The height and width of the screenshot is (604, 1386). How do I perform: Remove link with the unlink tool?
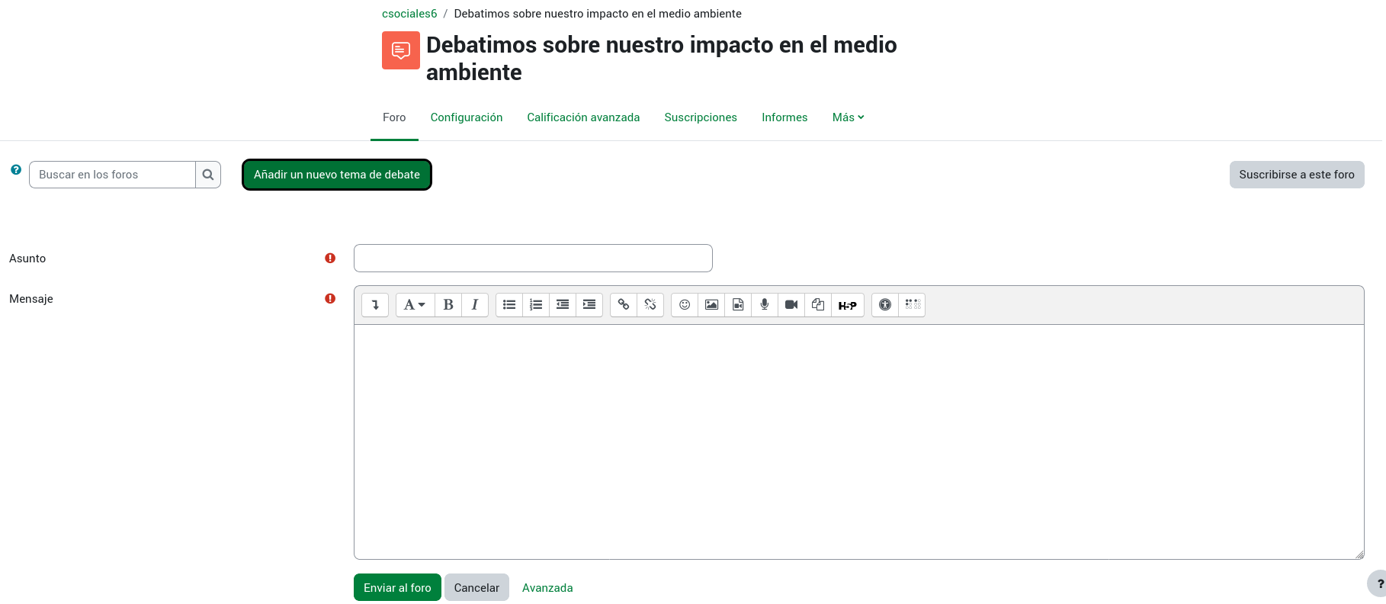tap(650, 305)
